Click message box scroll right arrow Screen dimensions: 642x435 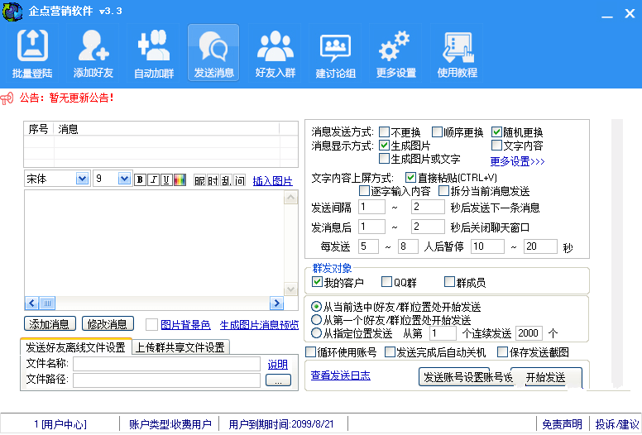(x=276, y=304)
